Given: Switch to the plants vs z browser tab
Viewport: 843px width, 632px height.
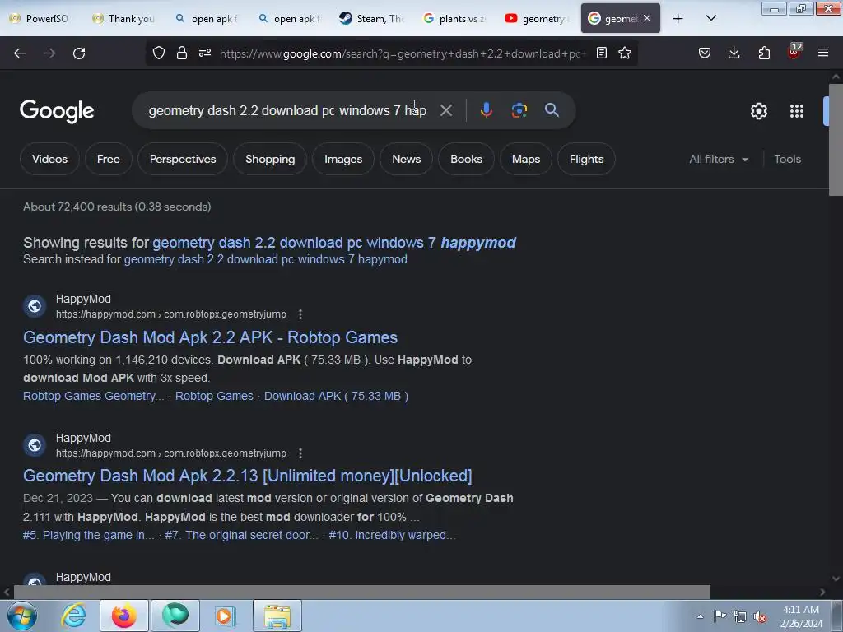Looking at the screenshot, I should pos(454,19).
